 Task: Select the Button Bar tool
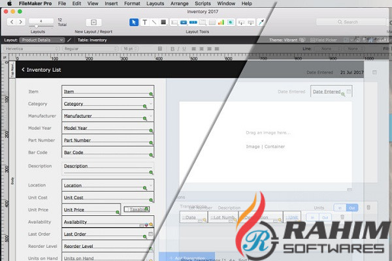(x=193, y=22)
